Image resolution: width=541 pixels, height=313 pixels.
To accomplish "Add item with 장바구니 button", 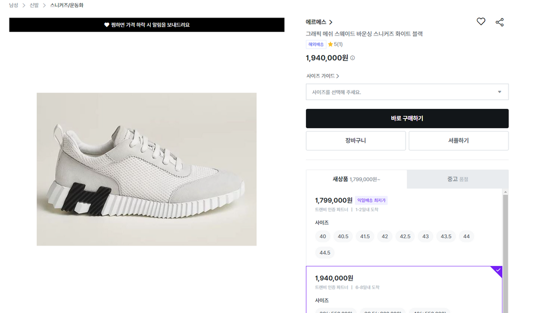I will click(356, 140).
